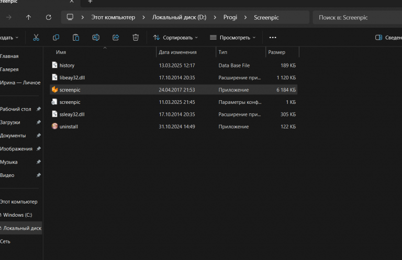This screenshot has height=260, width=402.
Task: Refresh the current folder view
Action: tap(49, 17)
